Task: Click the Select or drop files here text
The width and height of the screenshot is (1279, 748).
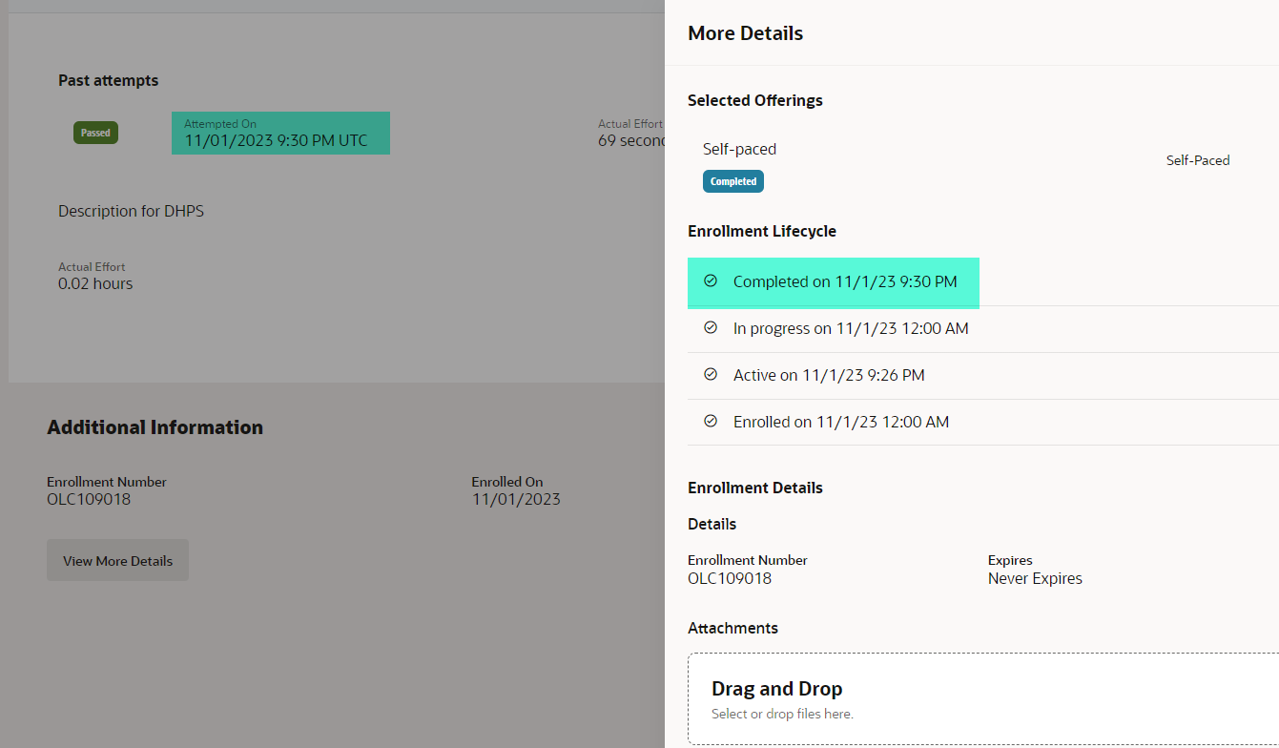Action: (x=782, y=714)
